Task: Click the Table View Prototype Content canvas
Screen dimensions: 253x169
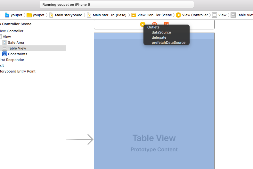Action: 154,101
